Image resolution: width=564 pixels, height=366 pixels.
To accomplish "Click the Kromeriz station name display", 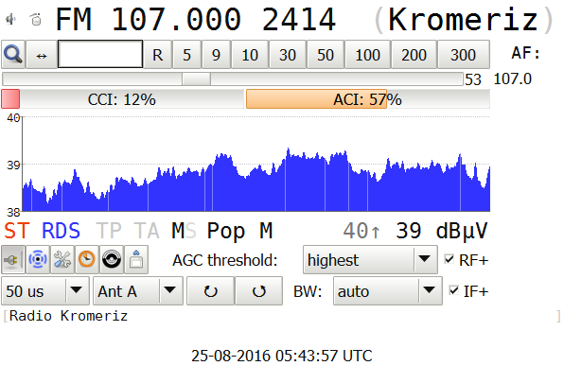I will (464, 20).
